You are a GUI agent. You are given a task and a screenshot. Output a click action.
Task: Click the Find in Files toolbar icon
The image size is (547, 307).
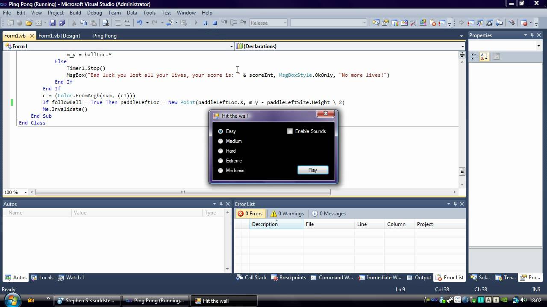click(106, 23)
